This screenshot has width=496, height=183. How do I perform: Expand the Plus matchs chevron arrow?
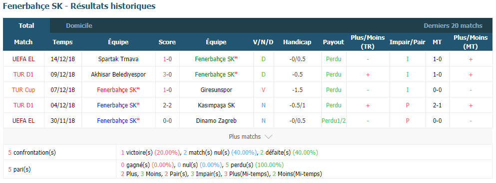pos(268,137)
